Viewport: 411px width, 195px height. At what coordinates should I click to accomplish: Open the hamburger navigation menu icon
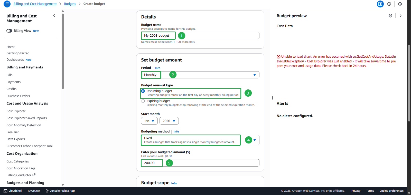pos(7,4)
